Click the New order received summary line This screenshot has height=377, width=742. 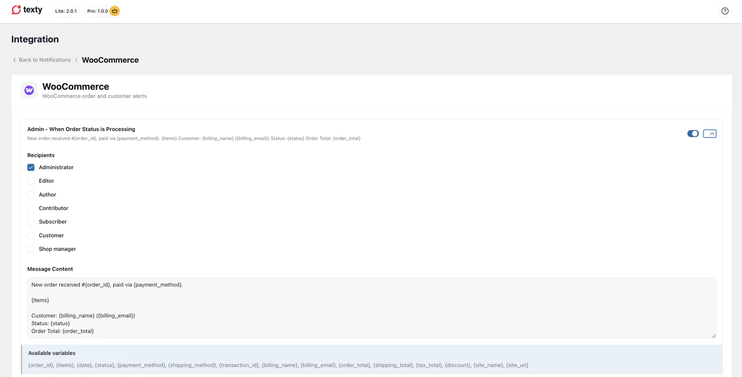pos(194,138)
